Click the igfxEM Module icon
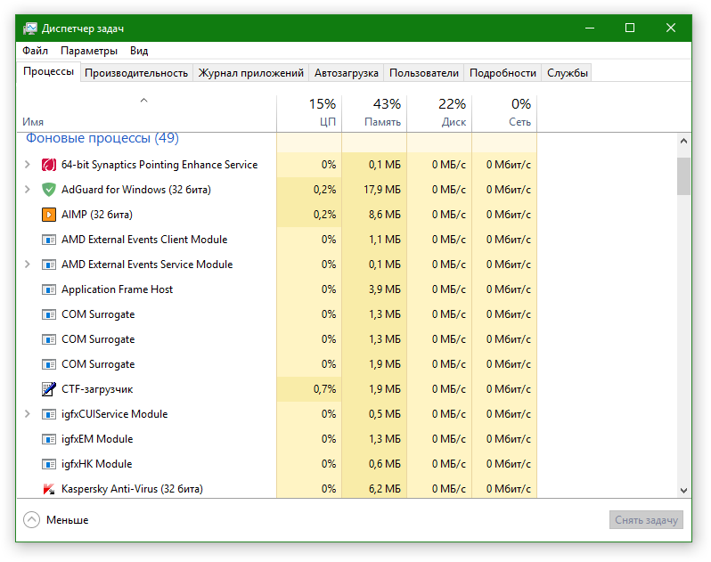 48,439
